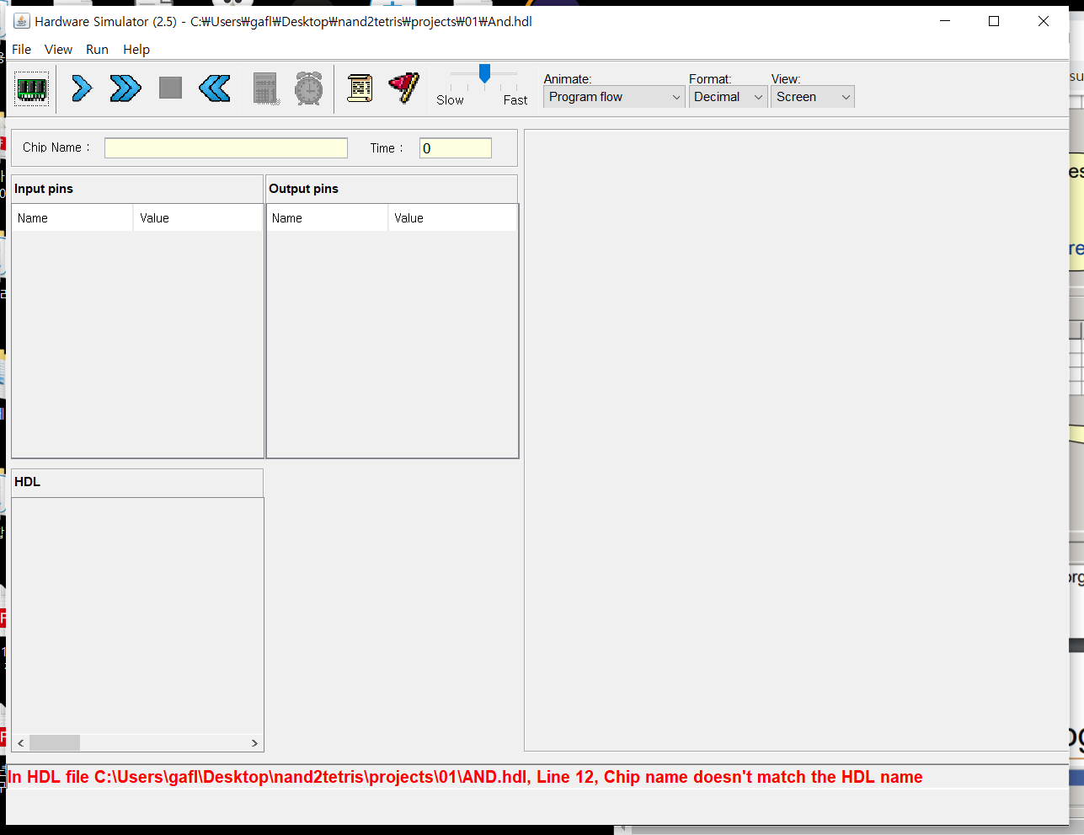This screenshot has height=835, width=1084.
Task: Open the Run menu
Action: point(97,50)
